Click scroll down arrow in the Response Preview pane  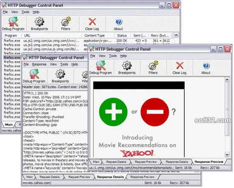227,154
